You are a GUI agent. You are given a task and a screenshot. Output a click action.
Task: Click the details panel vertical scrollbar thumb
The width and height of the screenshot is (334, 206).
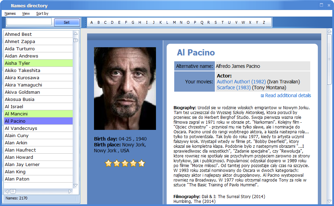pyautogui.click(x=329, y=59)
